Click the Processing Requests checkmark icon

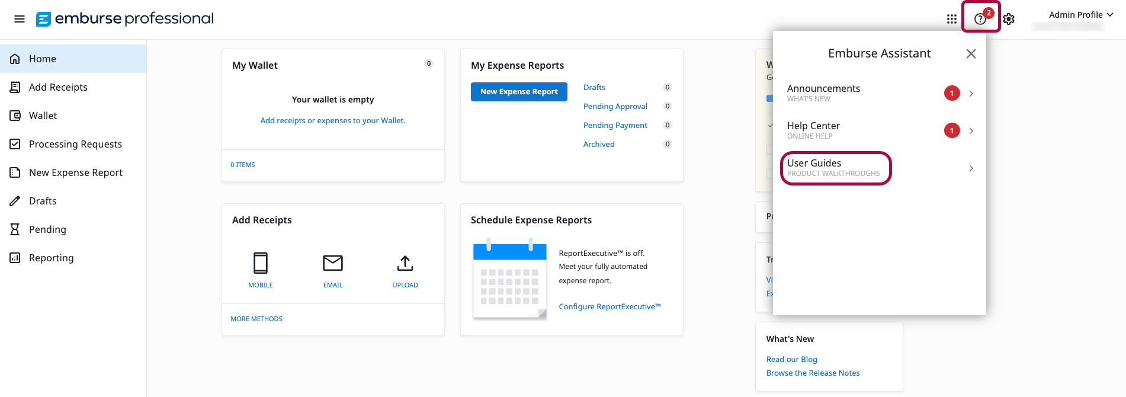[15, 144]
